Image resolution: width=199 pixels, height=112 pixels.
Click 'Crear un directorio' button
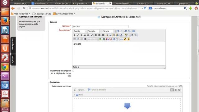coord(97,90)
